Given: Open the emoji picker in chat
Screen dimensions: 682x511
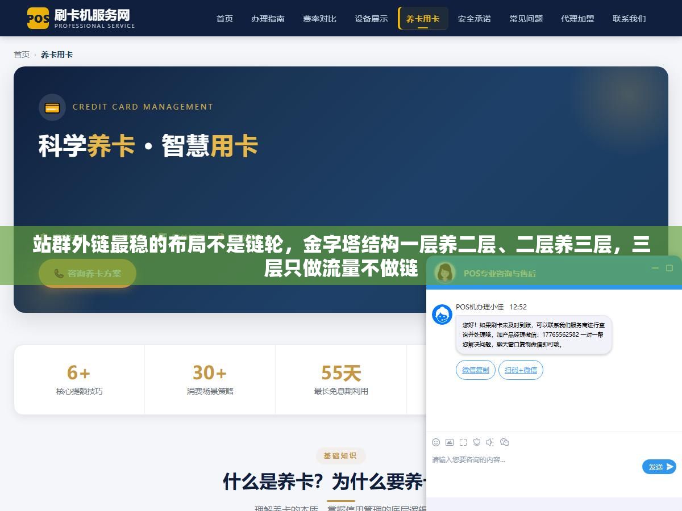Looking at the screenshot, I should (x=436, y=442).
